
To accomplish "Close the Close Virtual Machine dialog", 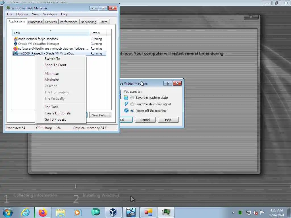I will [177, 83].
